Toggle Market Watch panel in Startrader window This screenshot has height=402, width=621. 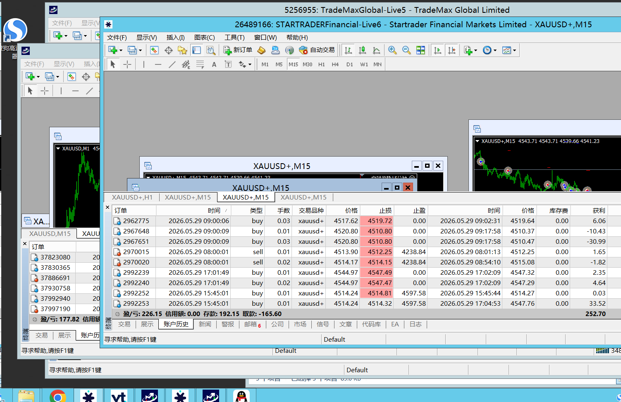(154, 50)
